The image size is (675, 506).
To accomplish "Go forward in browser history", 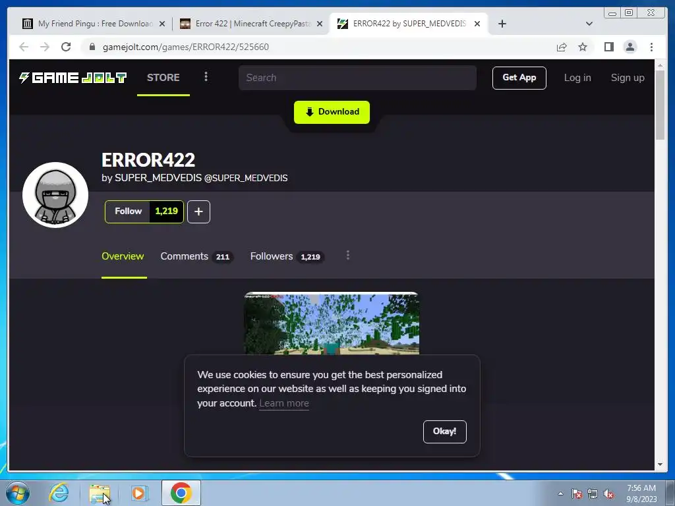I will [x=45, y=47].
